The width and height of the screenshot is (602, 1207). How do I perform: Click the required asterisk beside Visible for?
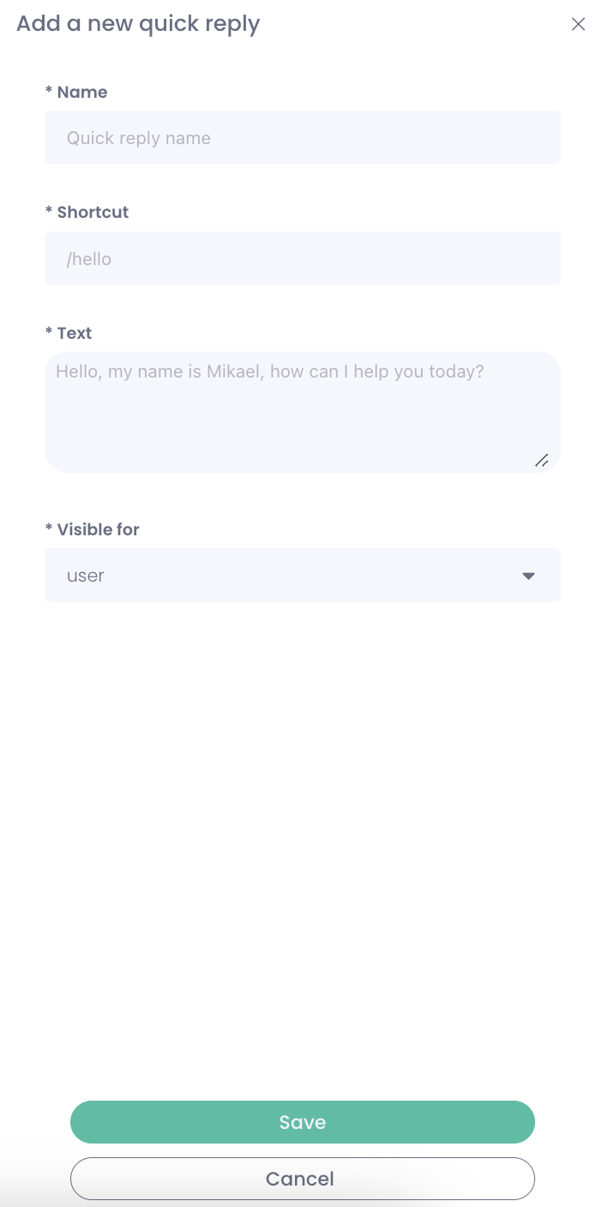point(49,529)
